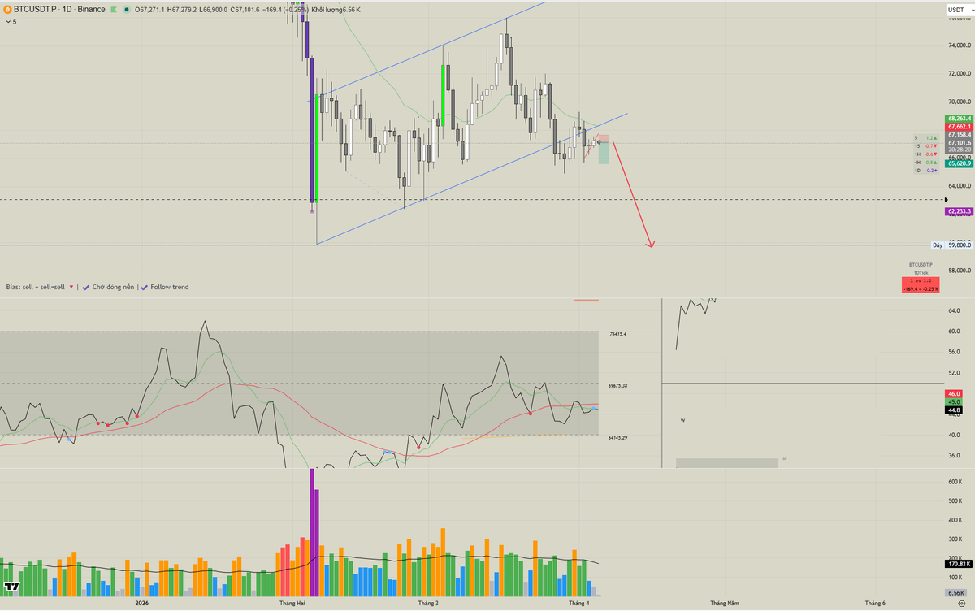Click the 58,000.0 price scale label
The height and width of the screenshot is (611, 975).
tap(960, 271)
